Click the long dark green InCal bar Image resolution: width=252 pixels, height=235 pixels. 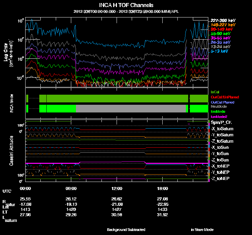(x=117, y=98)
